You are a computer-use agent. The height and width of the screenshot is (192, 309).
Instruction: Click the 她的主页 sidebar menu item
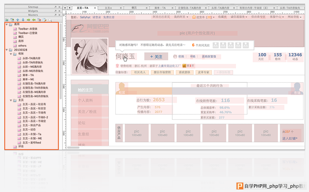(x=90, y=90)
